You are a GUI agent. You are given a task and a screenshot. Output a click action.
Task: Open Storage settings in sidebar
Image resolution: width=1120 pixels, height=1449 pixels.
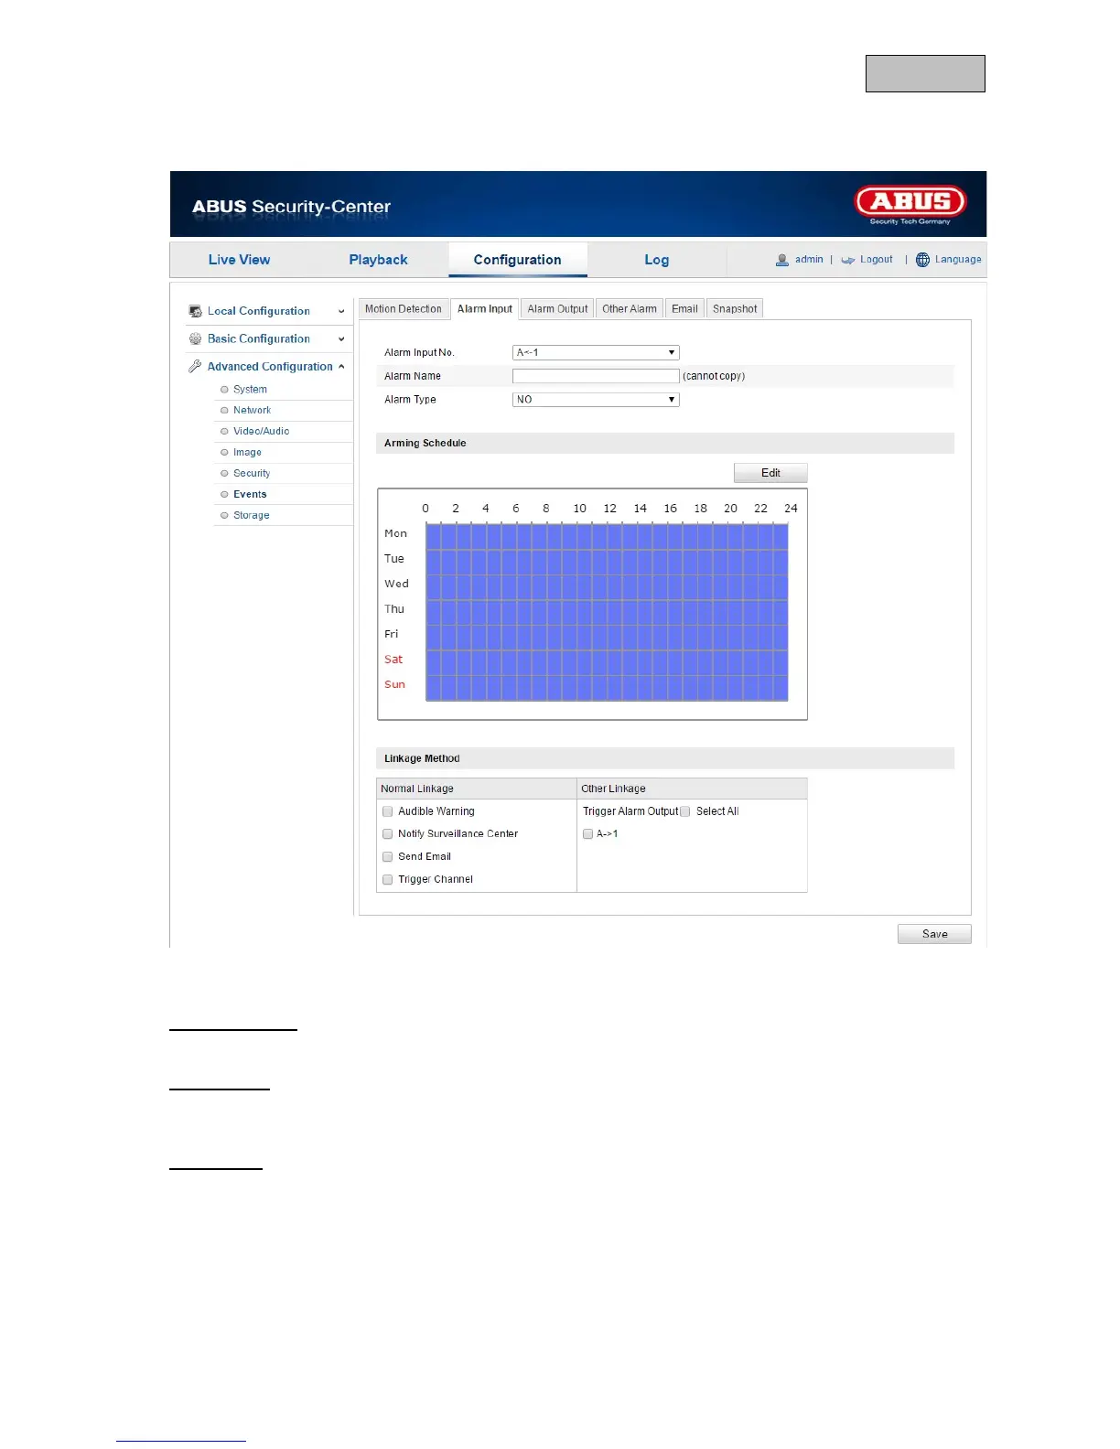[251, 516]
